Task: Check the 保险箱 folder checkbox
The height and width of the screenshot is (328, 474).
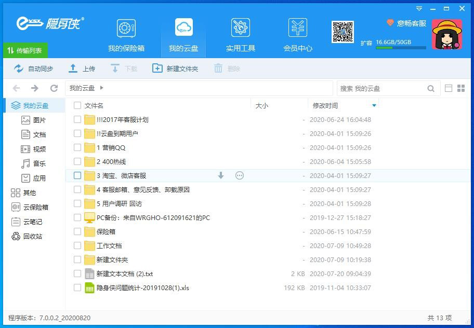Action: click(77, 231)
